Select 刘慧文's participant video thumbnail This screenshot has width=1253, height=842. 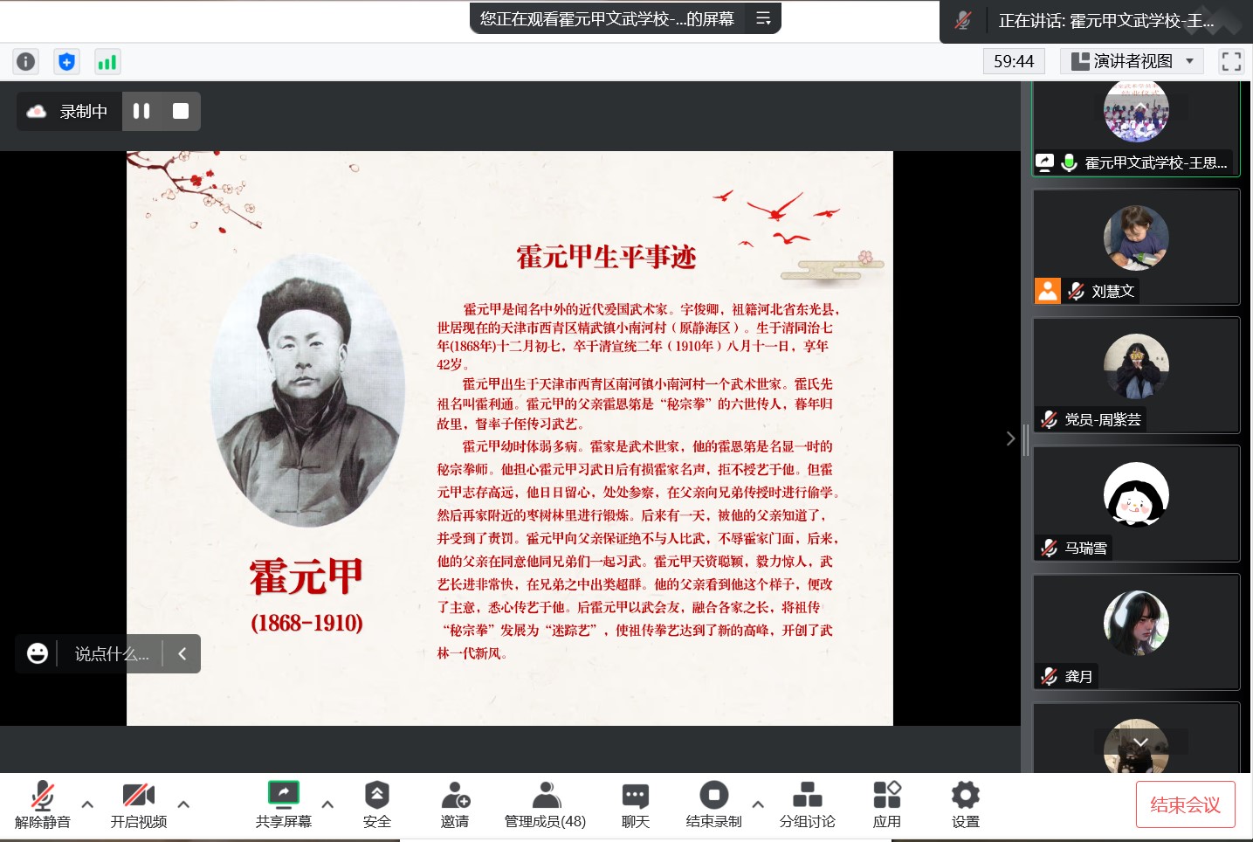(1135, 246)
